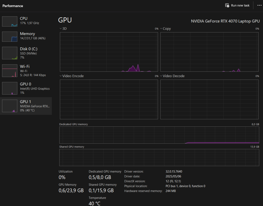263x206 pixels.
Task: Click the Dedicated GPU memory graph
Action: (159, 135)
